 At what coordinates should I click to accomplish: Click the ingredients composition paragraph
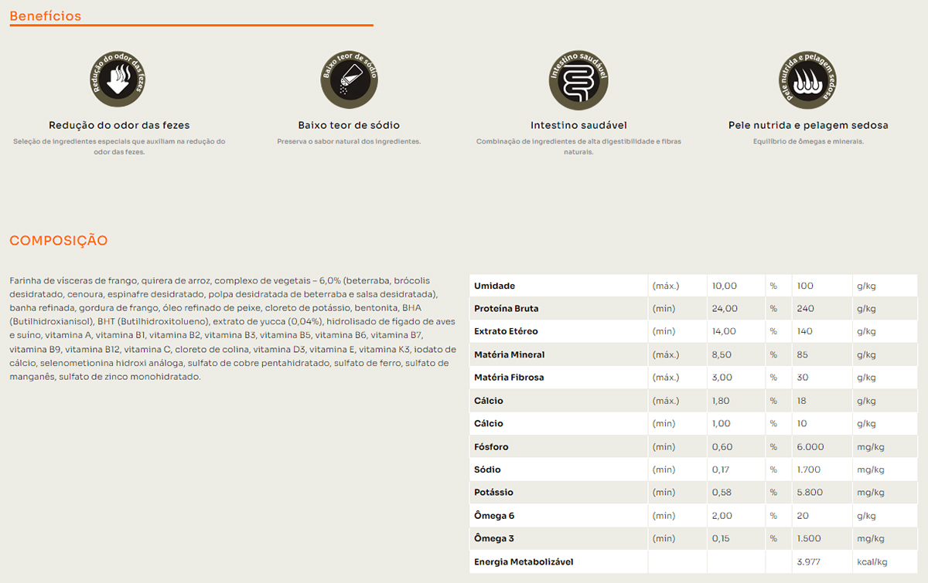pos(232,328)
